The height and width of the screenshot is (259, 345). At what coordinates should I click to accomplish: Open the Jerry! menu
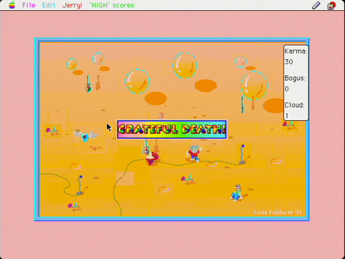(72, 5)
